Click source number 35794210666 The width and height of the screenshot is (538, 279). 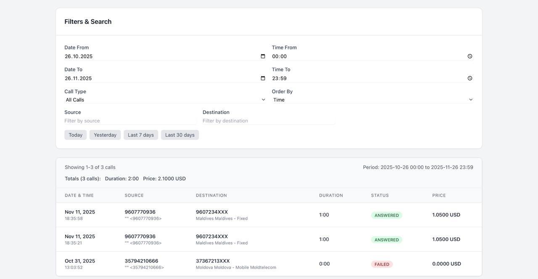point(142,261)
